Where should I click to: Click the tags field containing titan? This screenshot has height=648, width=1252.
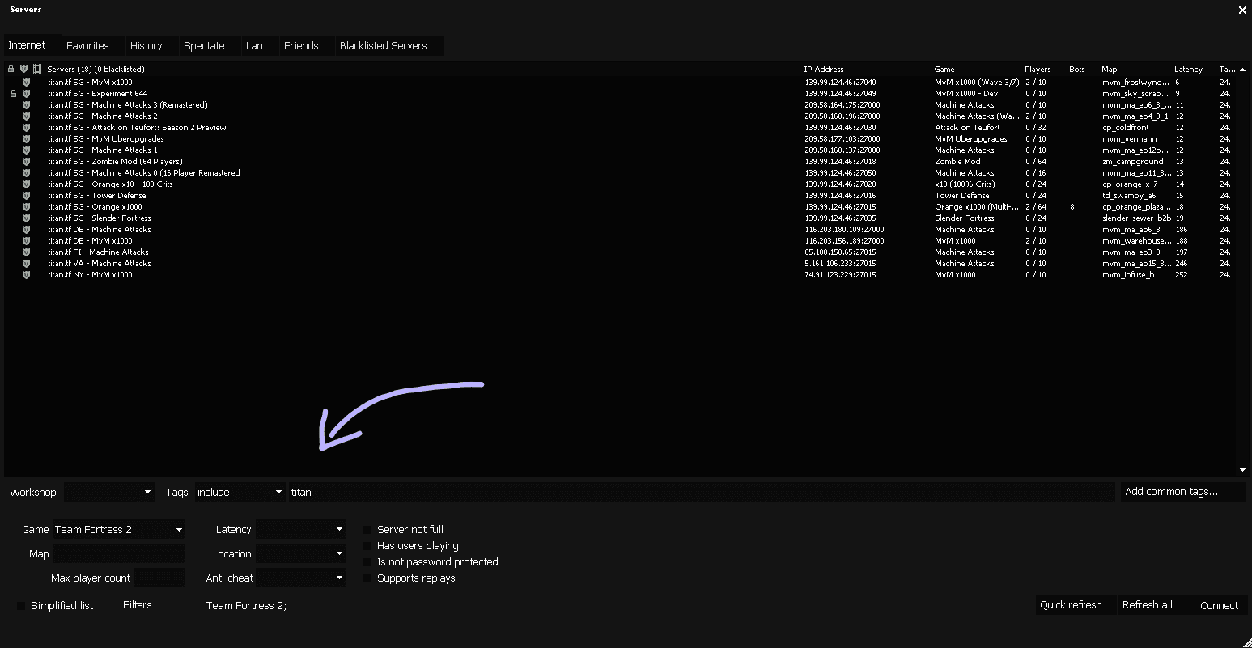[702, 492]
